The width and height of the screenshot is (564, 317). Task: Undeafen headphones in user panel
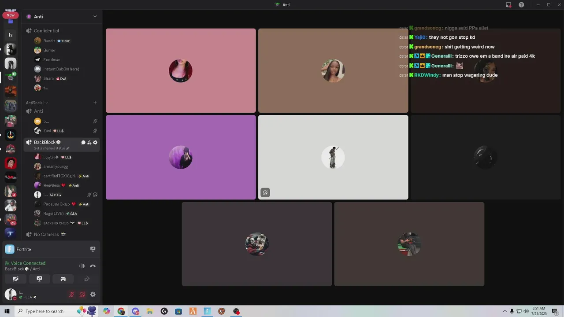point(82,295)
